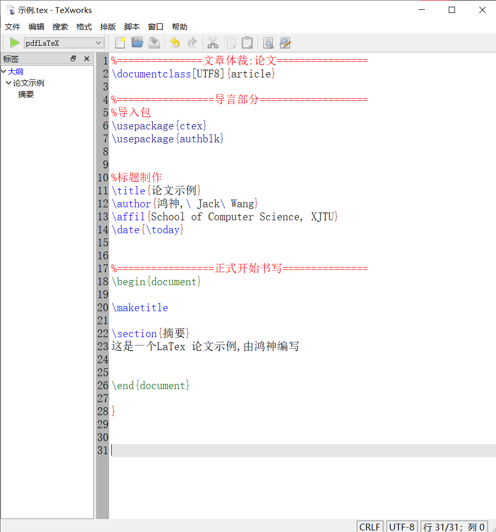This screenshot has width=496, height=532.
Task: Open the 格式 menu
Action: tap(84, 27)
